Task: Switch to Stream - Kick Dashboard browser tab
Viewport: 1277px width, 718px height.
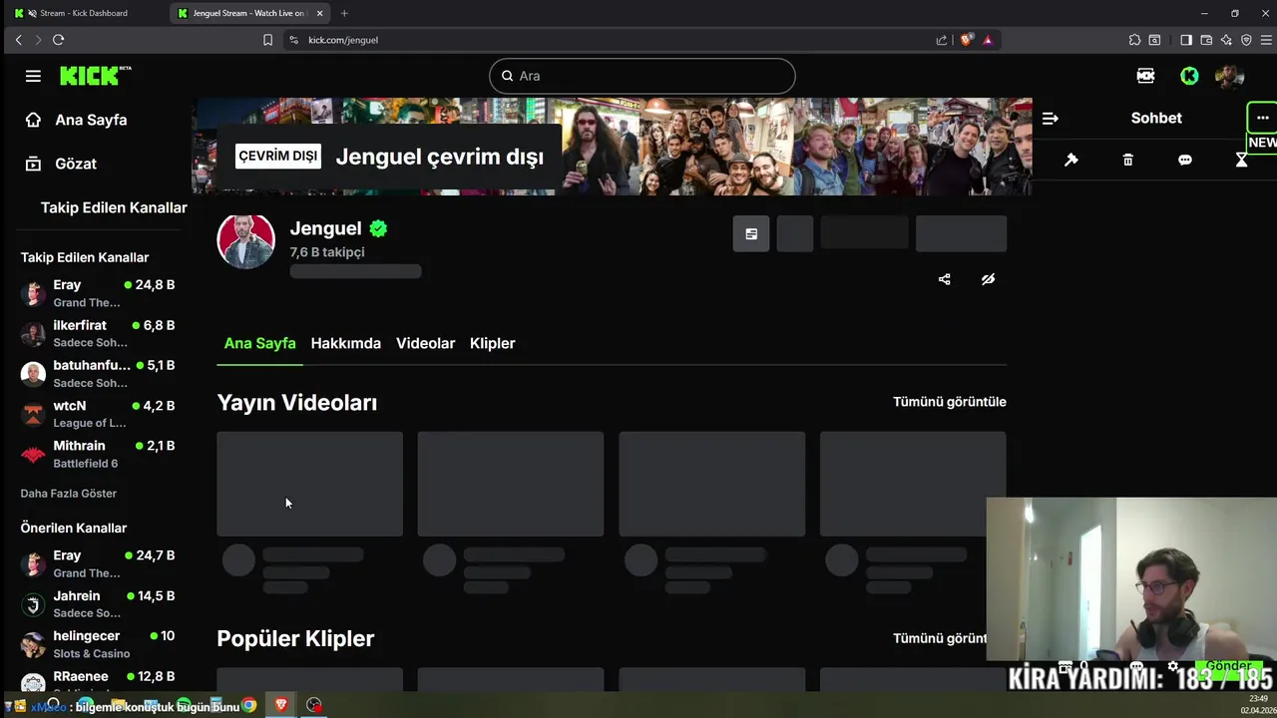Action: pyautogui.click(x=84, y=13)
